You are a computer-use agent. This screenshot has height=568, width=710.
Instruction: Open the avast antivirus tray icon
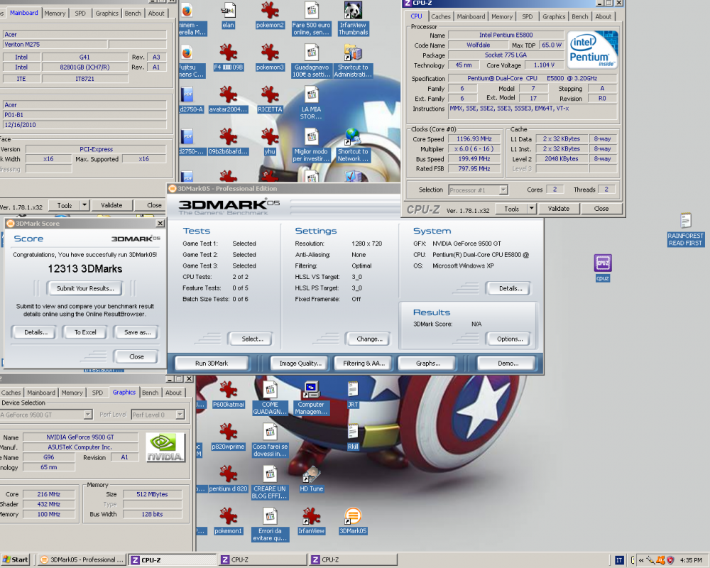tap(660, 560)
